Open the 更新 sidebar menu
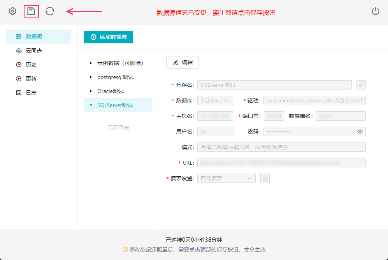This screenshot has width=388, height=260. [x=39, y=79]
